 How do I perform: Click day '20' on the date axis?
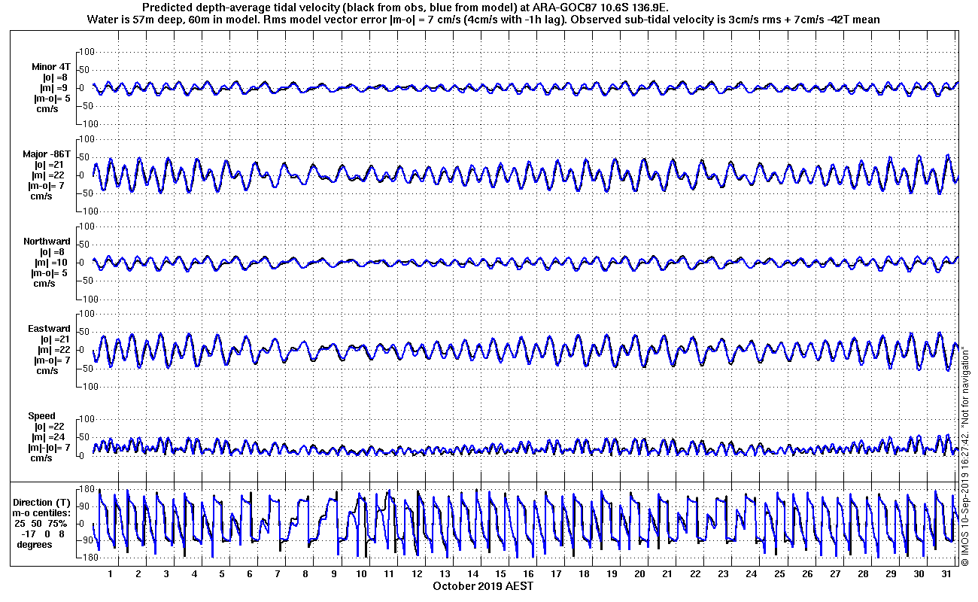[x=639, y=574]
